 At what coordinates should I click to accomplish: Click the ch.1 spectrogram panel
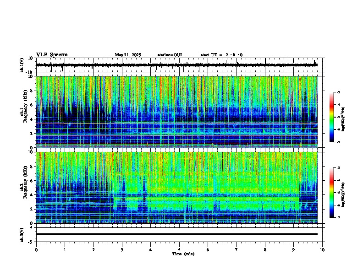click(x=177, y=112)
